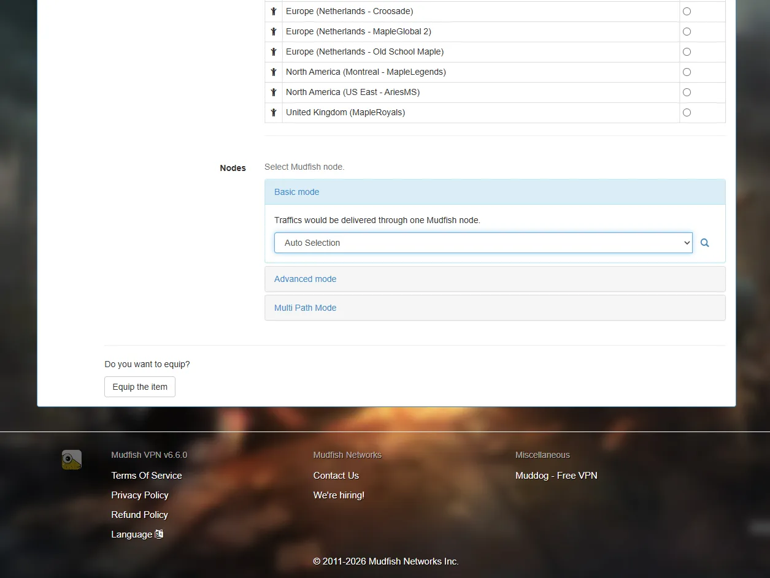
Task: Click the Language link in the footer
Action: coord(137,534)
